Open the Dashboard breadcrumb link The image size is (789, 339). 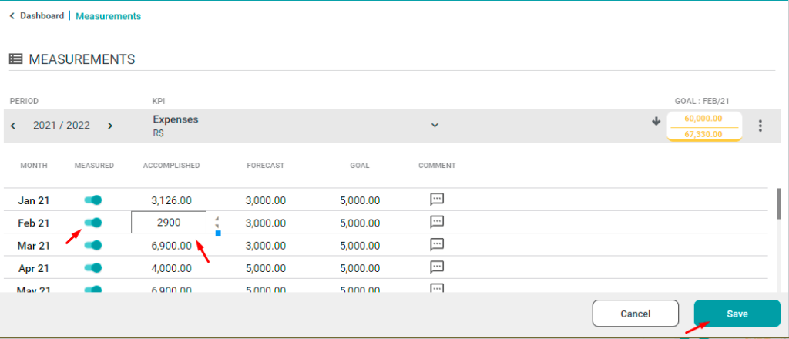pyautogui.click(x=42, y=16)
